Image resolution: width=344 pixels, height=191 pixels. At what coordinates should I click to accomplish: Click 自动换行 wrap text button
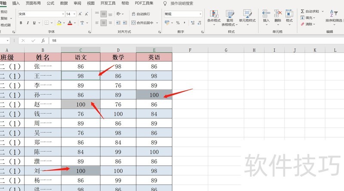coord(141,14)
